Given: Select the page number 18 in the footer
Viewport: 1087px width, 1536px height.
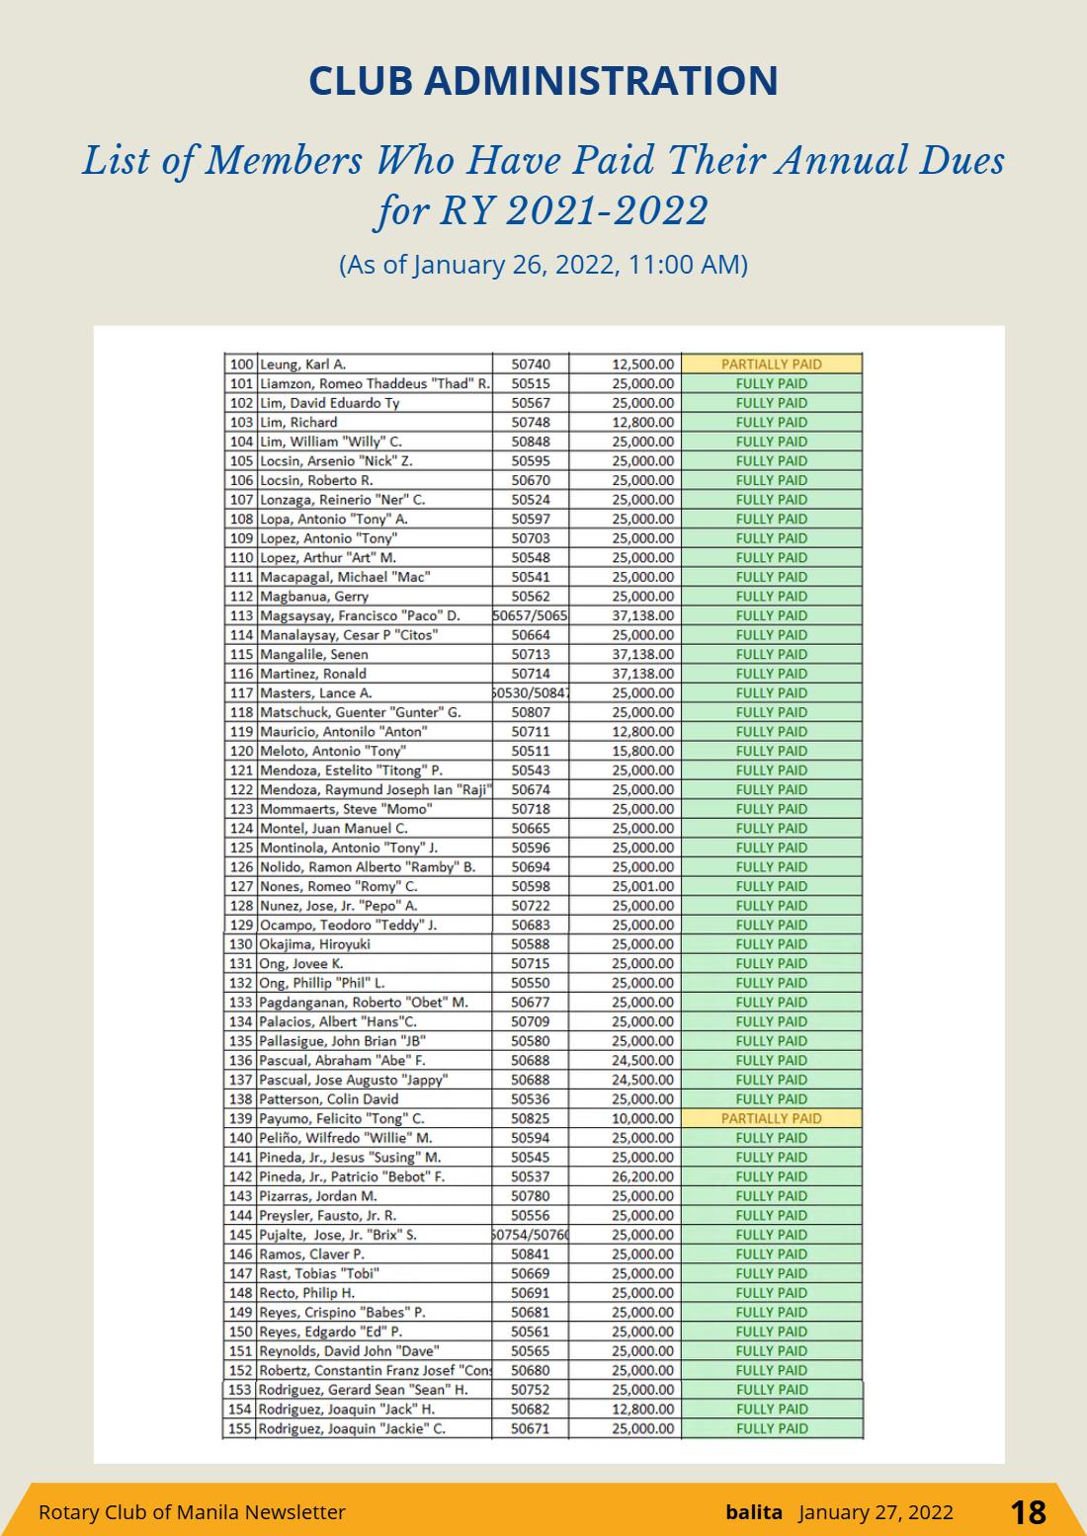Looking at the screenshot, I should point(1028,1512).
